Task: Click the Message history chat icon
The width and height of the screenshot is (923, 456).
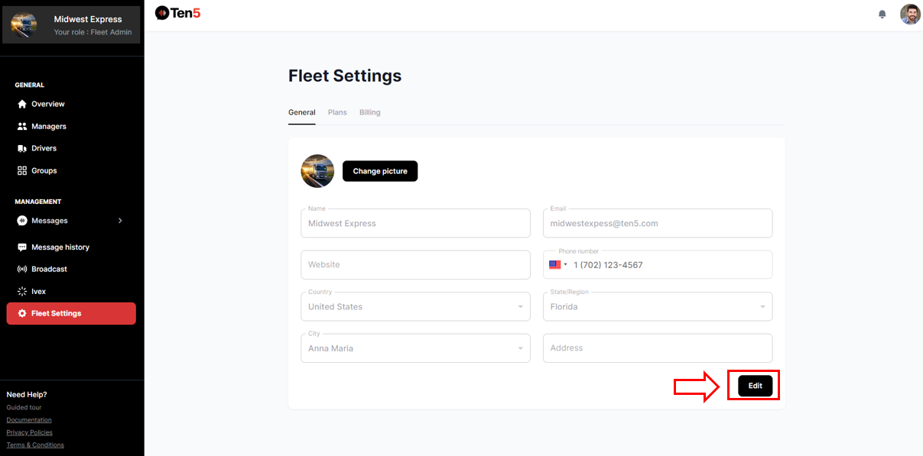Action: pyautogui.click(x=22, y=247)
